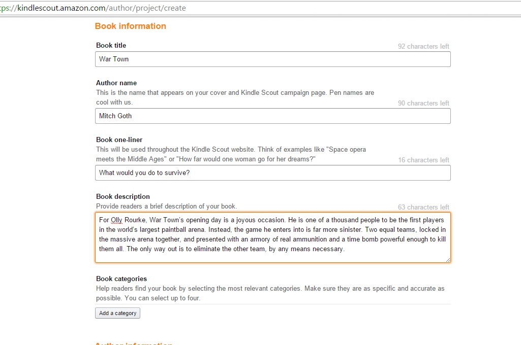The width and height of the screenshot is (521, 345).
Task: Click the Book categories label
Action: pos(121,279)
